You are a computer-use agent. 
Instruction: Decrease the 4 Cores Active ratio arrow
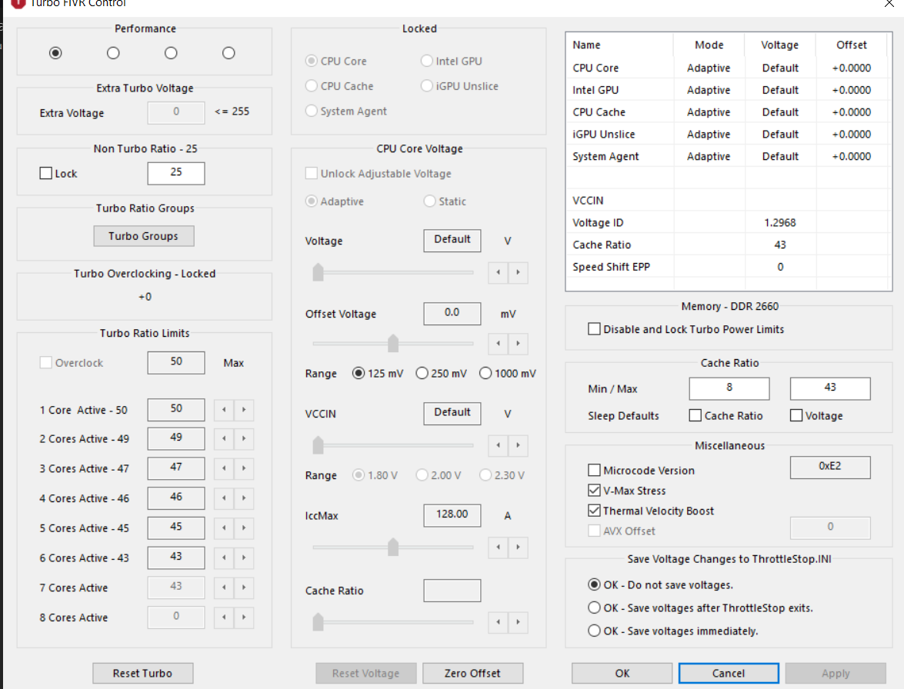pos(224,498)
